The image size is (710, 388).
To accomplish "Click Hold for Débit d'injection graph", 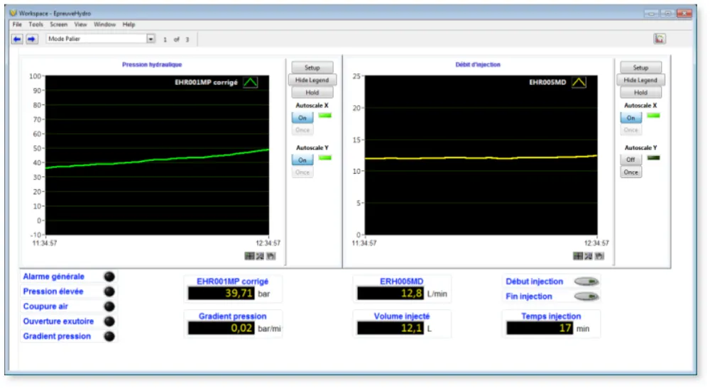I will [x=640, y=92].
